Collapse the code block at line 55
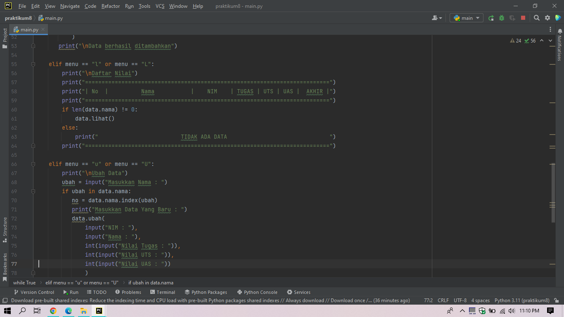 coord(33,64)
